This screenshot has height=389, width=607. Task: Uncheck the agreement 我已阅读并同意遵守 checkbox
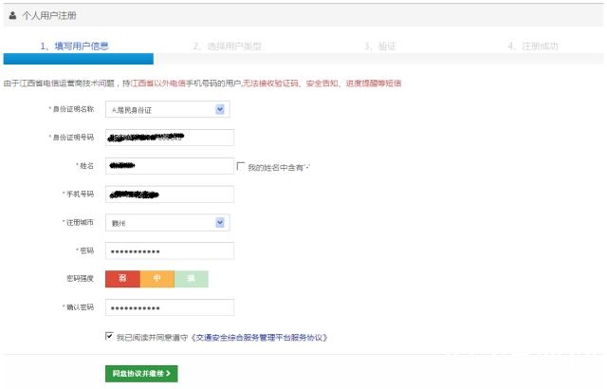coord(110,336)
